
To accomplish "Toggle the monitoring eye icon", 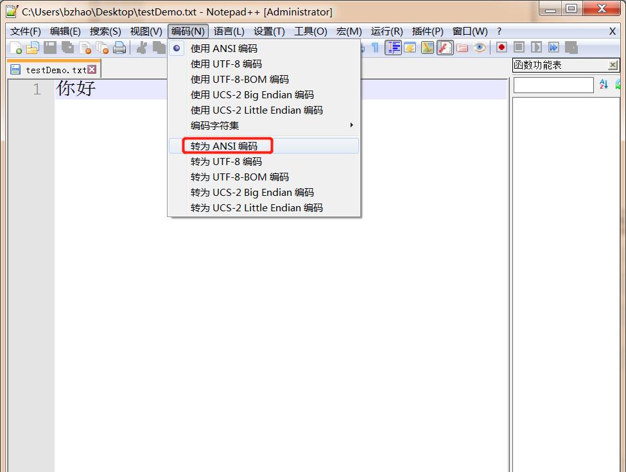I will pyautogui.click(x=480, y=48).
